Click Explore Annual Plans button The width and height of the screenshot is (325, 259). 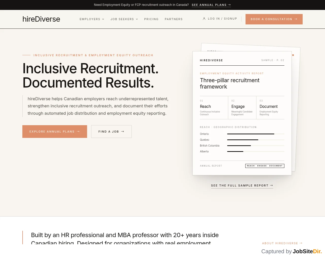(x=55, y=132)
